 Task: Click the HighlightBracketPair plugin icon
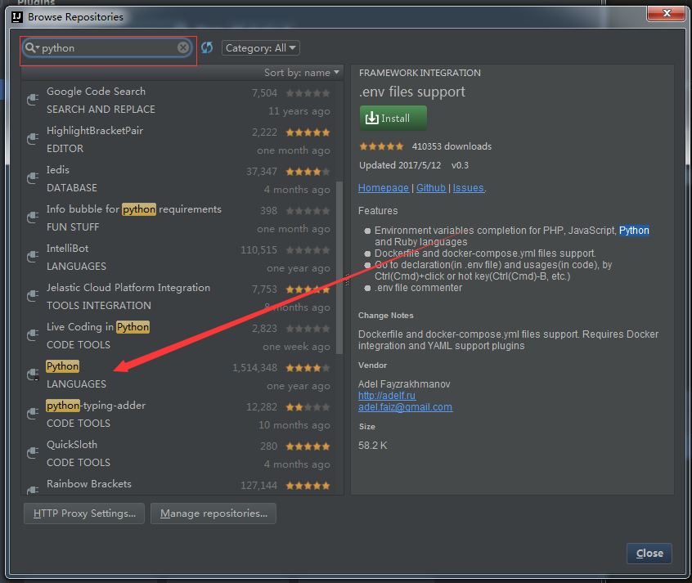pyautogui.click(x=33, y=139)
